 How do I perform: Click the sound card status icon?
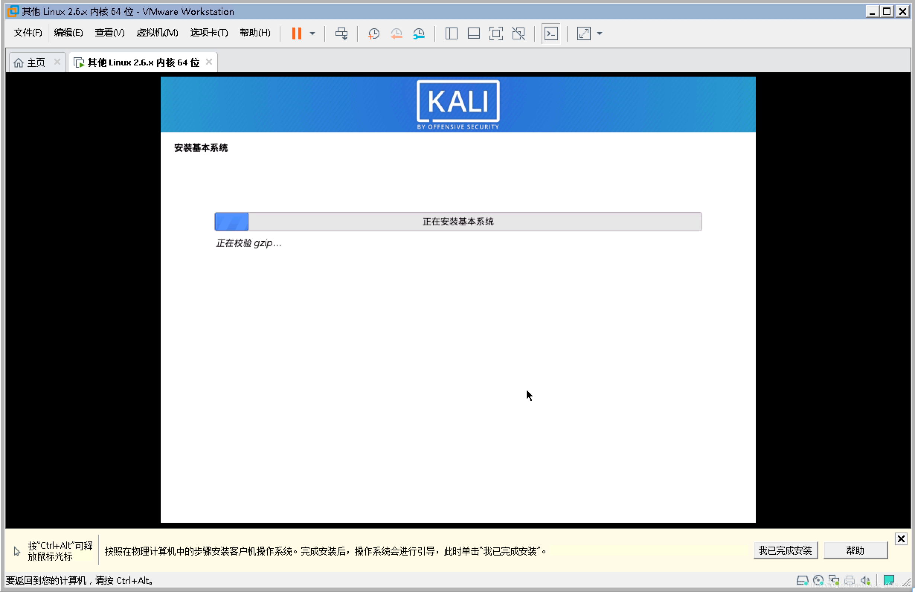point(866,580)
